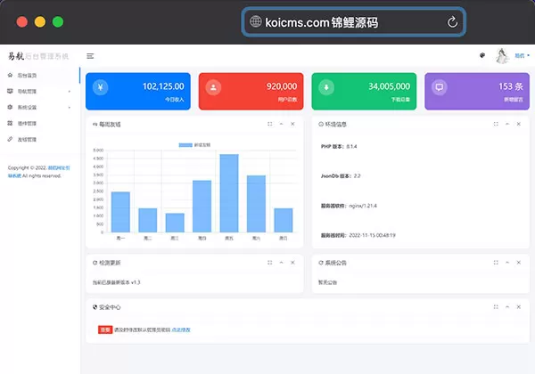Maximize the 安全中心 panel
535x374 pixels.
click(x=496, y=307)
